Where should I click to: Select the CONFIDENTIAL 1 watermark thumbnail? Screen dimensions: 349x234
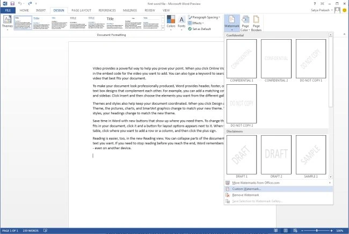242,58
